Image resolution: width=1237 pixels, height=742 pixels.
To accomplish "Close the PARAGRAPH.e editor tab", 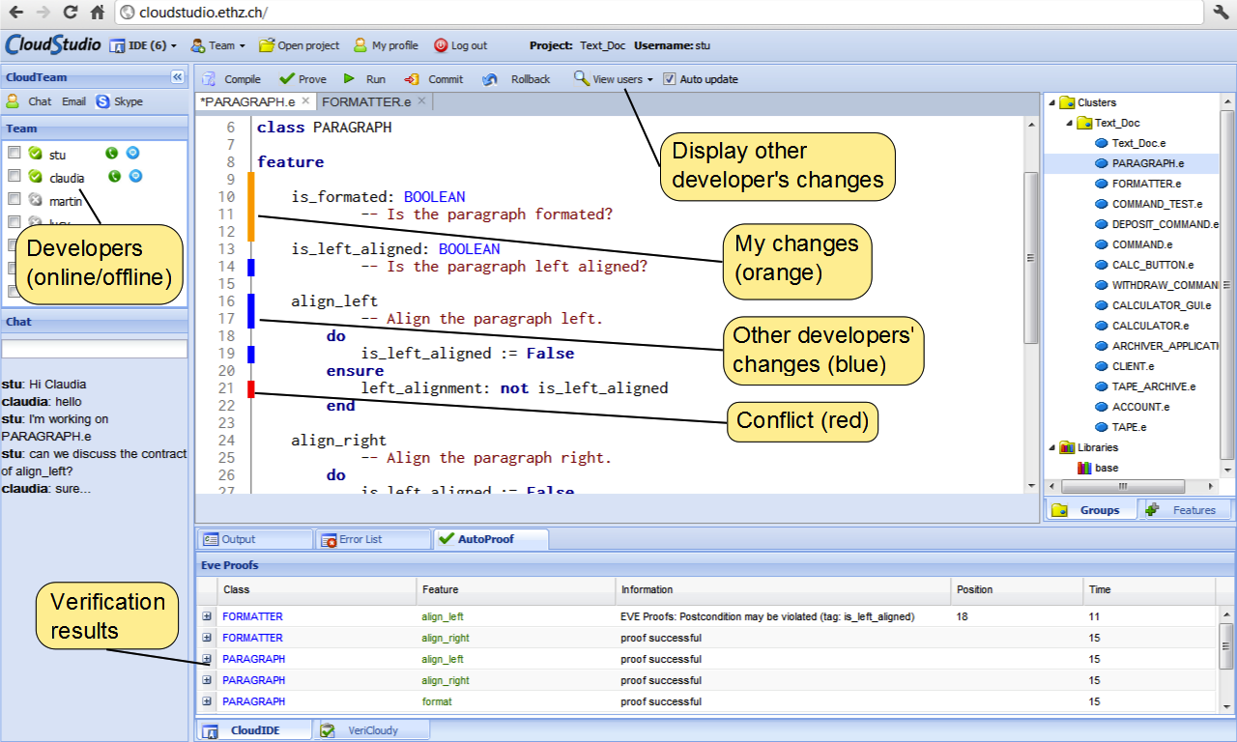I will pos(305,100).
